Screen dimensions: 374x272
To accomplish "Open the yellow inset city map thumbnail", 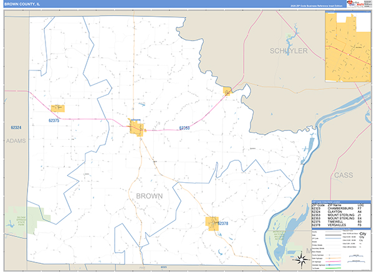I will click(x=348, y=47).
